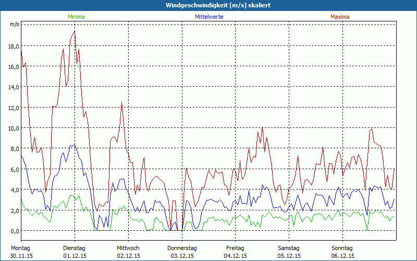The width and height of the screenshot is (417, 261).
Task: Click the '4,0' y-axis value
Action: click(x=15, y=190)
